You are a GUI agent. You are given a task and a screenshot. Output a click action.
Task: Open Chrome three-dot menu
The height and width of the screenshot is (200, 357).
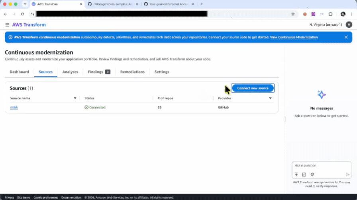351,14
